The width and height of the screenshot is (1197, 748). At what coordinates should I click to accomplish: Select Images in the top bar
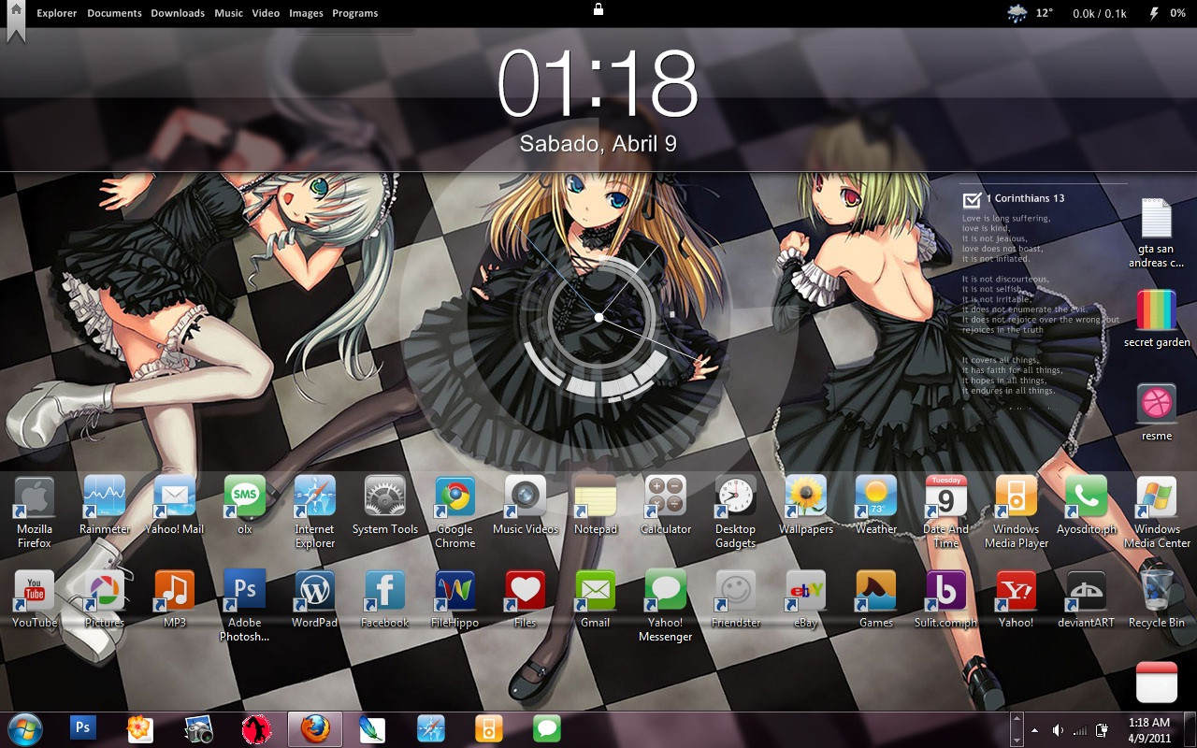[x=306, y=13]
